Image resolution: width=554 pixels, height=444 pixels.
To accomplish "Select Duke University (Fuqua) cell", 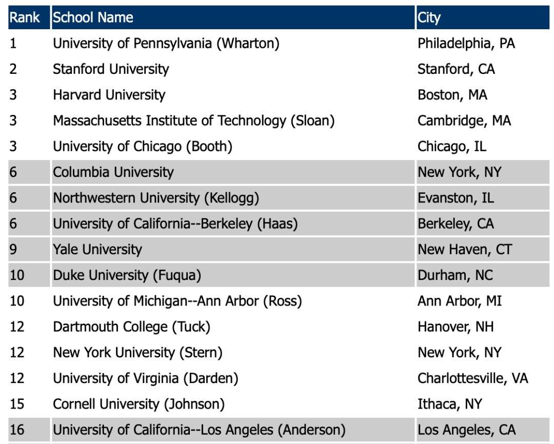I will coord(127,275).
